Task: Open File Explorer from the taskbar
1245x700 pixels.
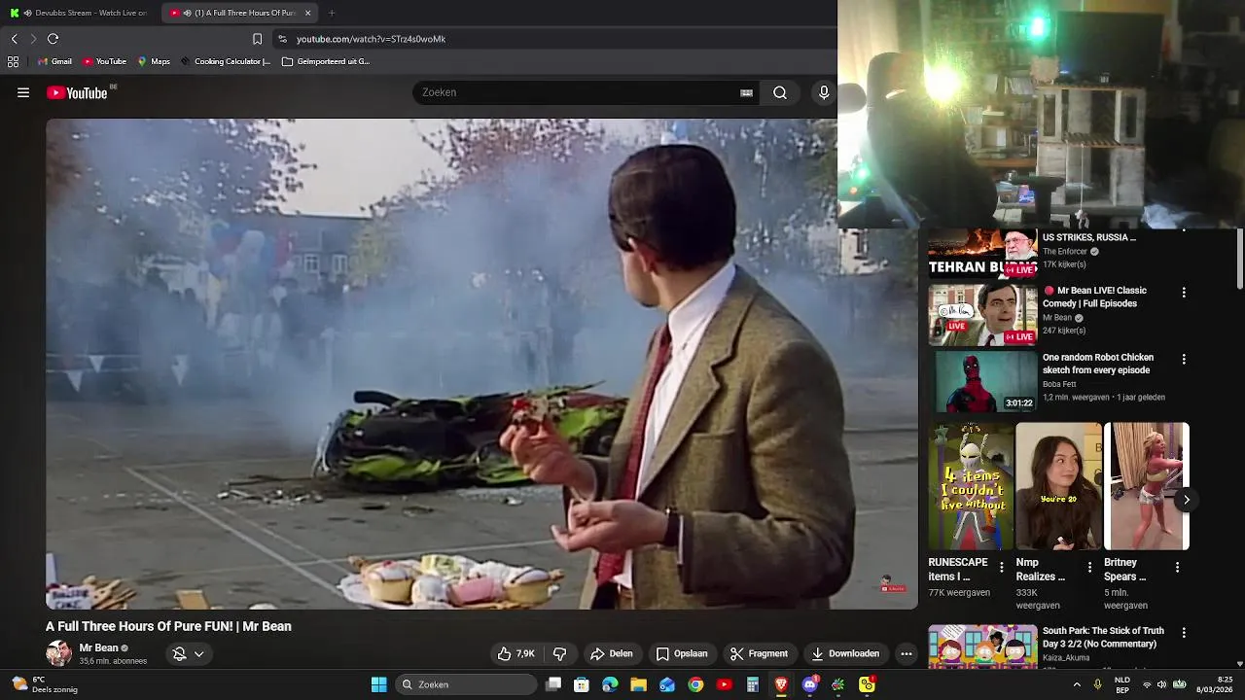Action: 639,684
